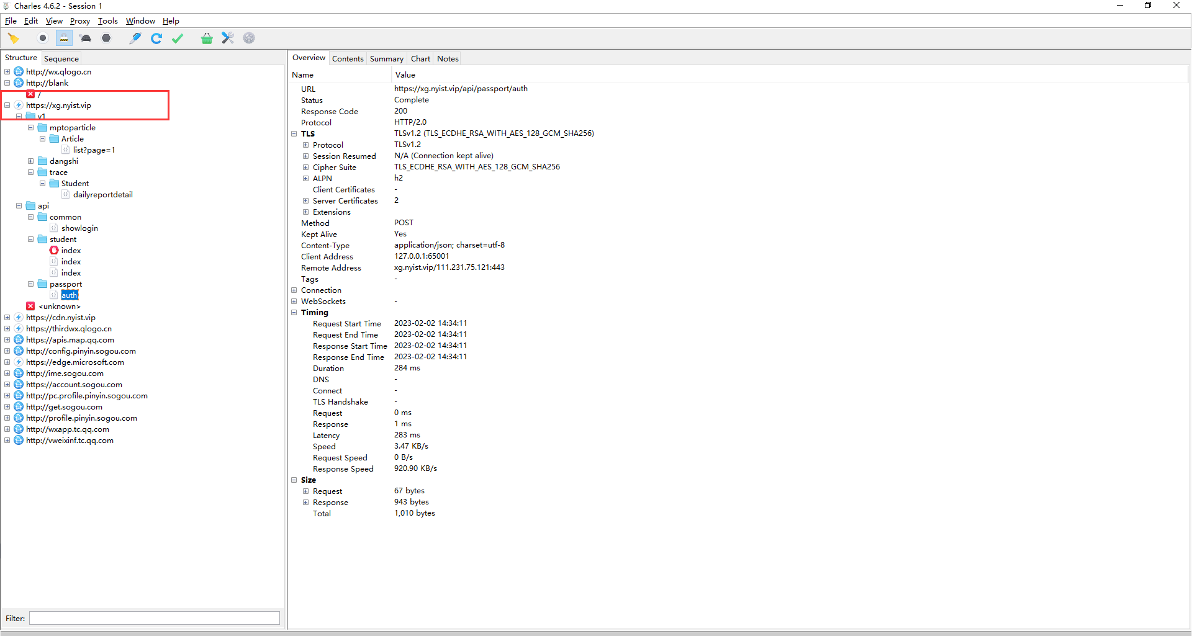Image resolution: width=1192 pixels, height=636 pixels.
Task: Click the green Validate checkmark icon
Action: pyautogui.click(x=178, y=38)
